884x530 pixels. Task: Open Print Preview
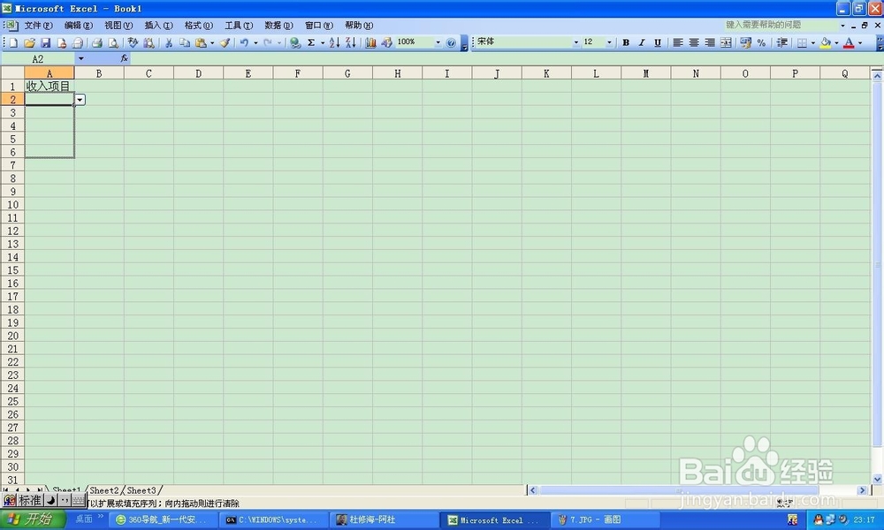(113, 42)
